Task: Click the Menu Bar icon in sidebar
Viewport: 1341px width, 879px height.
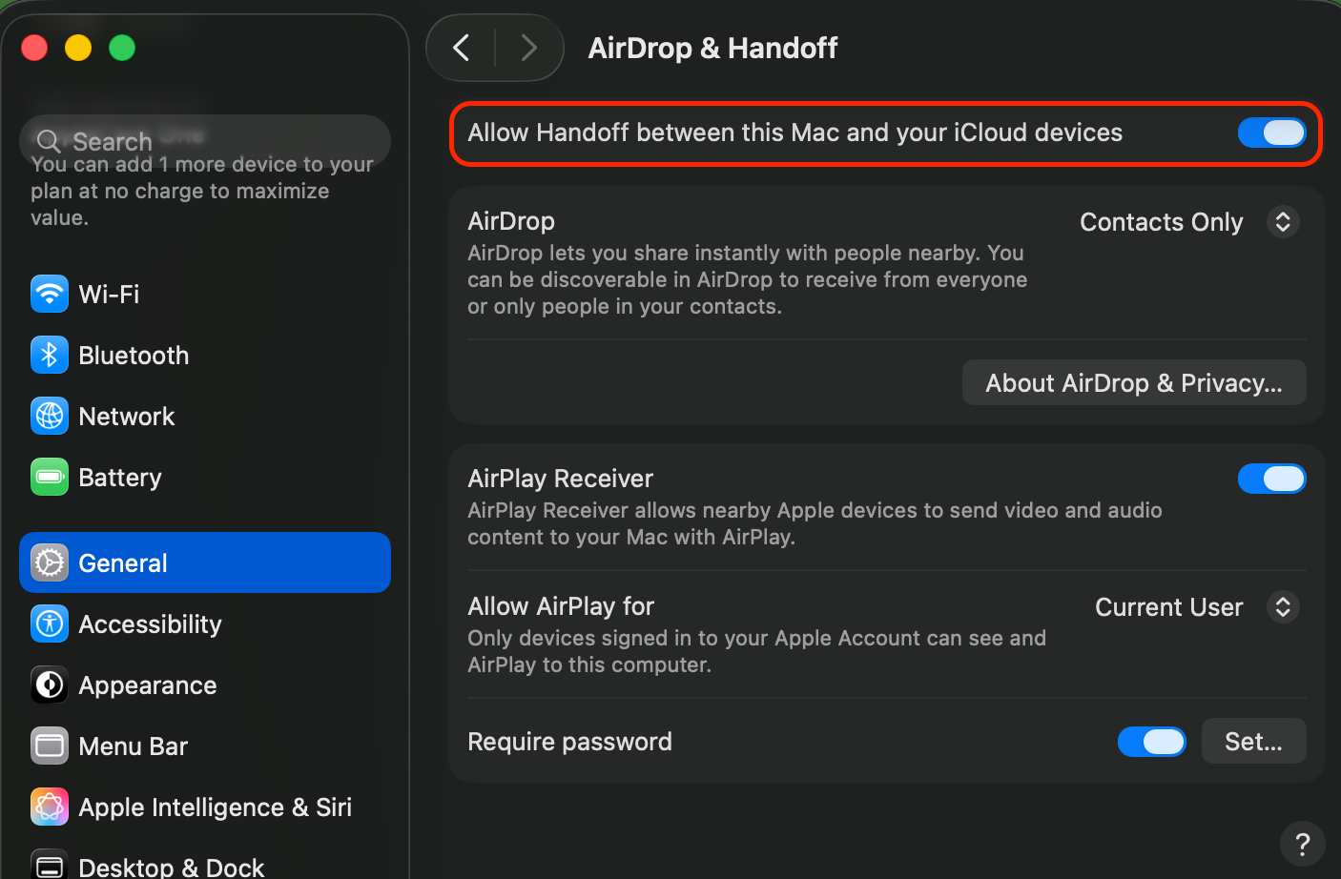Action: pyautogui.click(x=50, y=746)
